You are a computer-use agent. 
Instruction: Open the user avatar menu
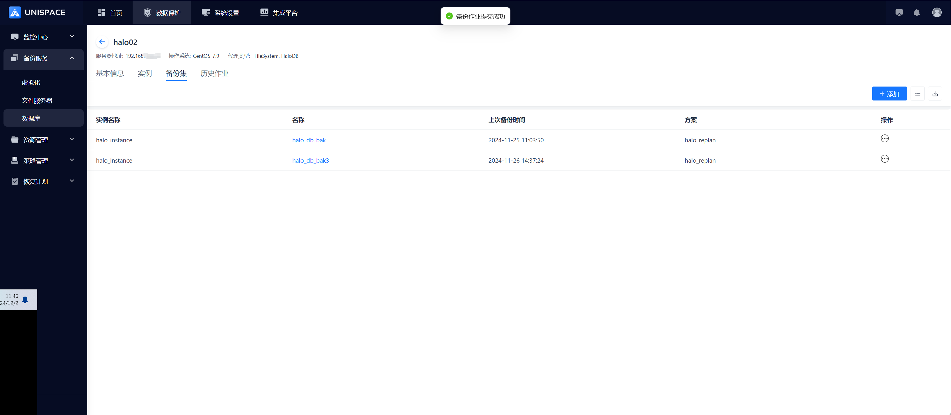point(936,12)
